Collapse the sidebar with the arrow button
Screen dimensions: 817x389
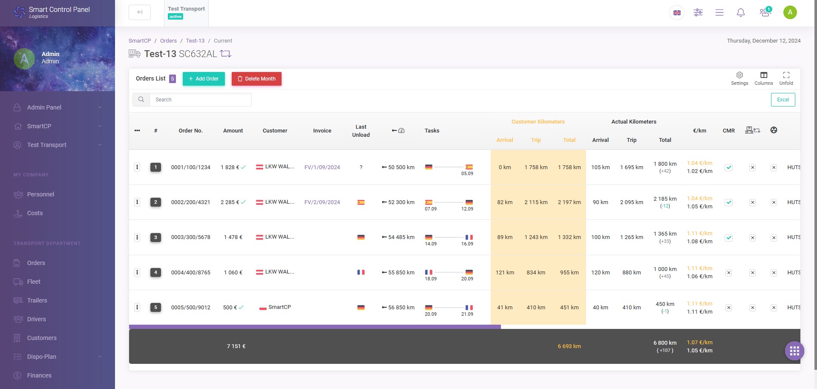(139, 12)
